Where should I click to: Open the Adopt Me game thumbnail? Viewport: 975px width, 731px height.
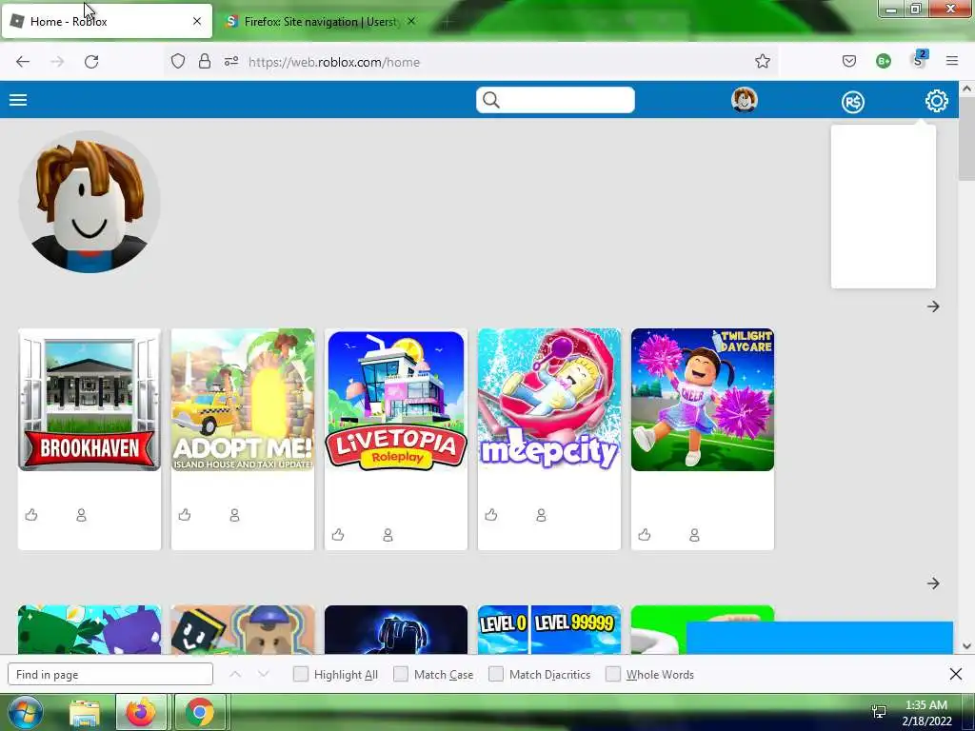click(243, 400)
